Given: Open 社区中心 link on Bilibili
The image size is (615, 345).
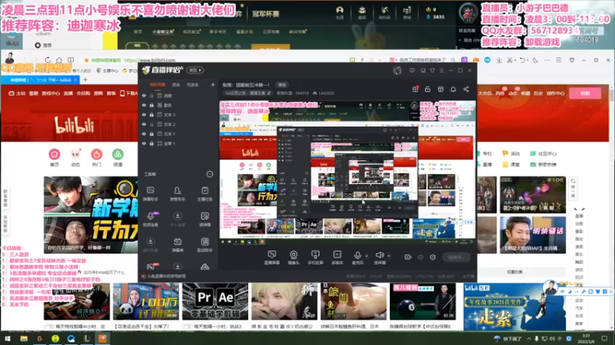Looking at the screenshot, I should (544, 154).
